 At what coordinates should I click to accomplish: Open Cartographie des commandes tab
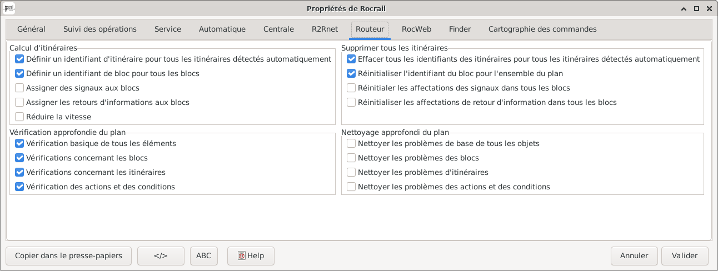[x=542, y=29]
